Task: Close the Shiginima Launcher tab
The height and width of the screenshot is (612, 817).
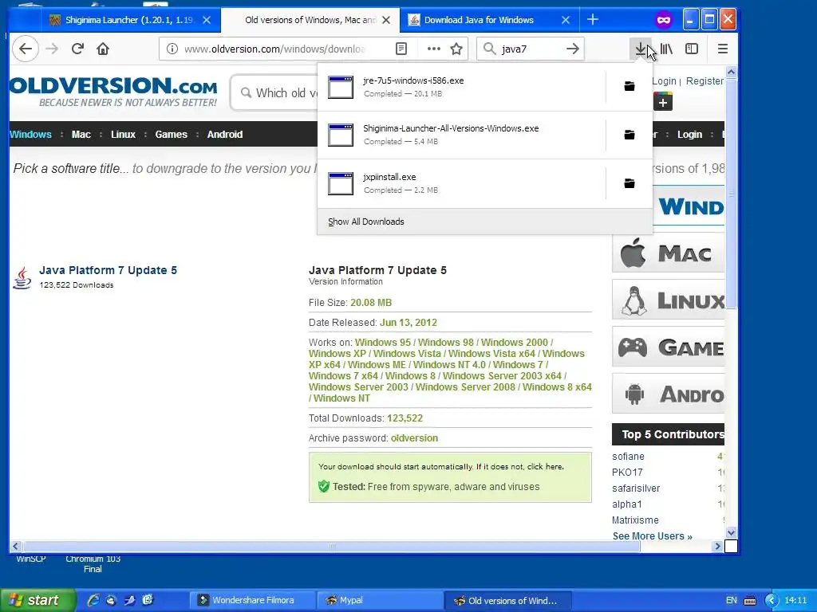Action: click(x=207, y=20)
